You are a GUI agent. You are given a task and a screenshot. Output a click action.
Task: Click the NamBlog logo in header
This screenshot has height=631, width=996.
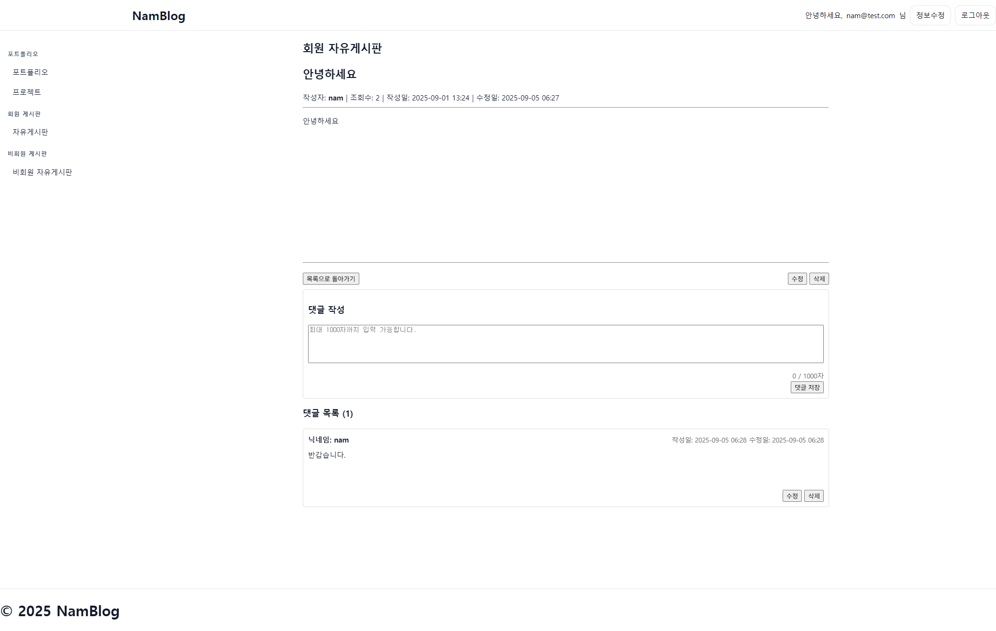pyautogui.click(x=158, y=16)
